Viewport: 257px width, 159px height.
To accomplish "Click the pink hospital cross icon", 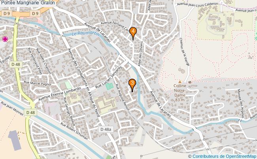I will click(x=5, y=39).
